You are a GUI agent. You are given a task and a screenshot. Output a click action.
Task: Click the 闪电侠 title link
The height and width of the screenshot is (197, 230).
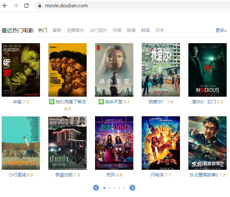[157, 175]
